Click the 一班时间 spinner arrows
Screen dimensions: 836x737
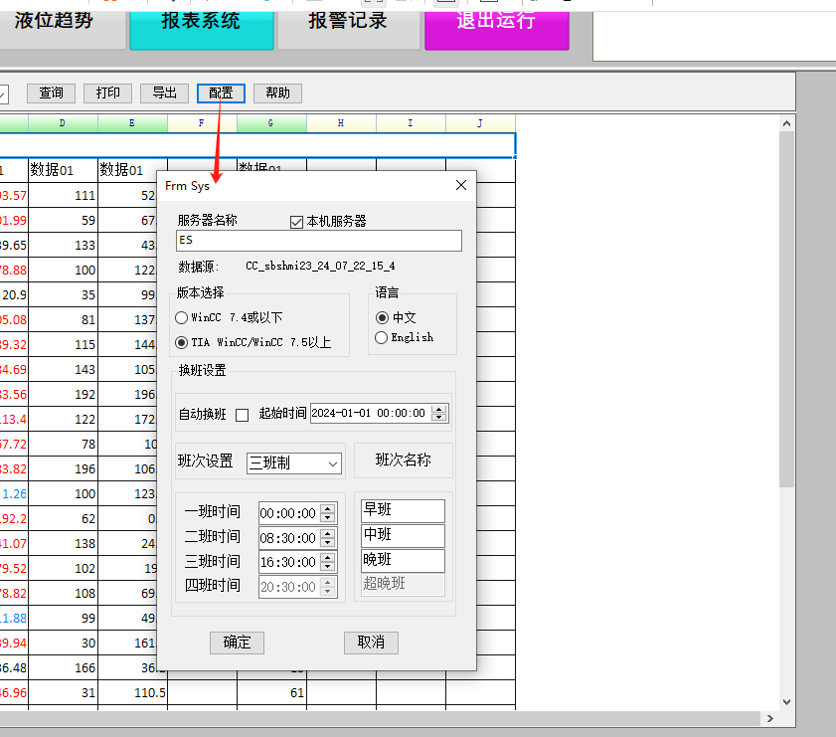pyautogui.click(x=328, y=513)
